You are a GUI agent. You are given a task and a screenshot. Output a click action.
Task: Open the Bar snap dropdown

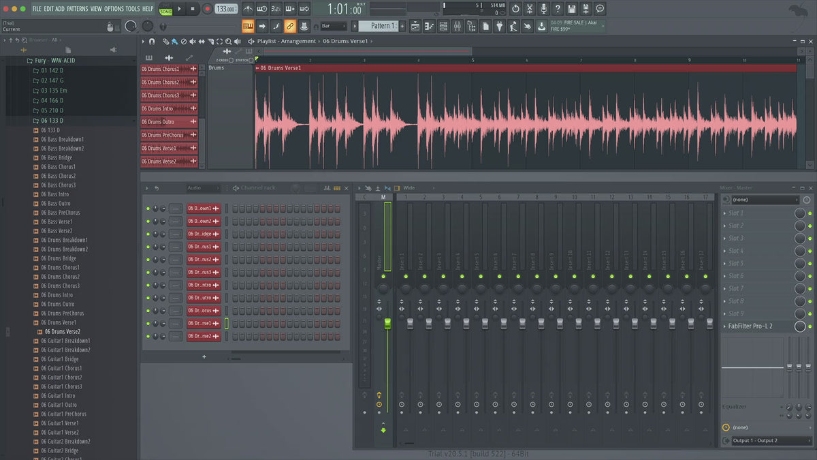click(334, 26)
